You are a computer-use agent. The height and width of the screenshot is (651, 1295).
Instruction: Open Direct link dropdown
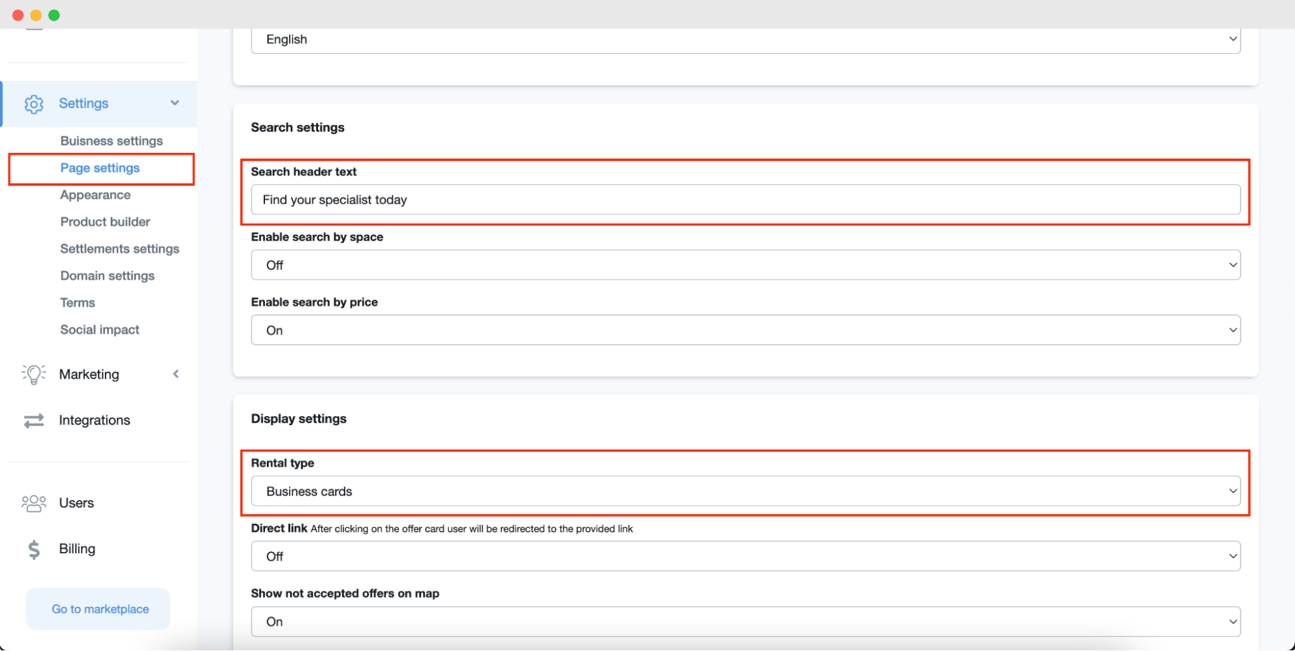[746, 557]
